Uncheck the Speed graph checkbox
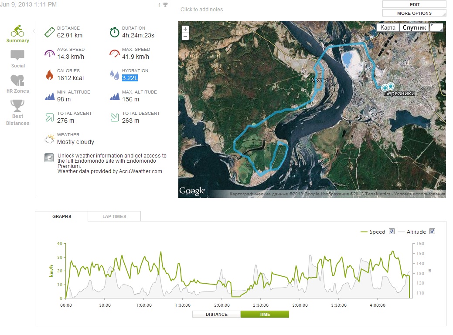 tap(392, 231)
